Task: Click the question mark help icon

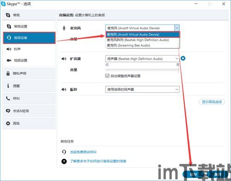Action: [64, 161]
